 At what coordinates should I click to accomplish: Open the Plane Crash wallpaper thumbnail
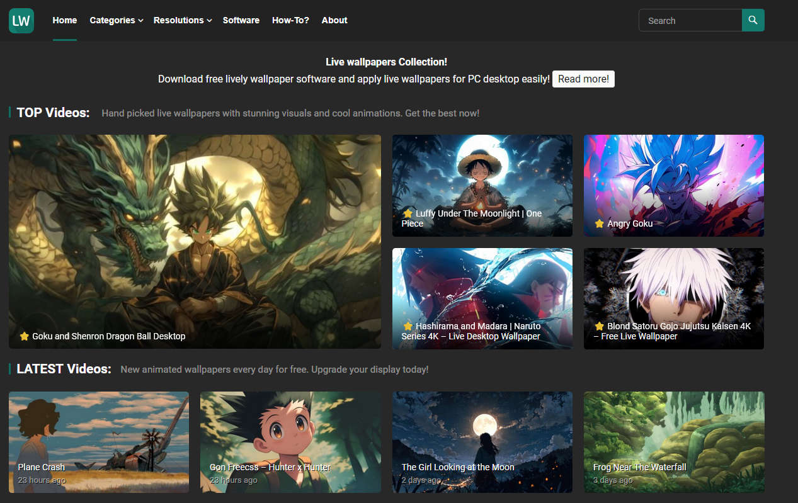(x=99, y=442)
